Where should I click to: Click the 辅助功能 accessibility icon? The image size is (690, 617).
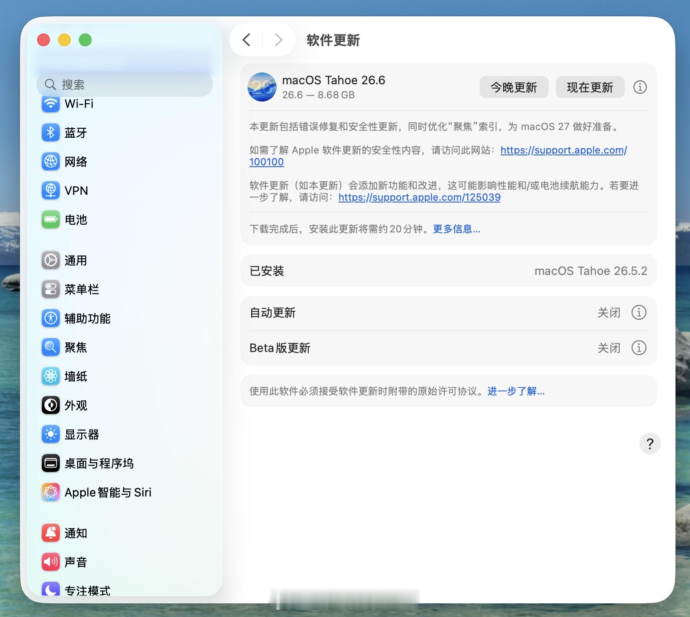tap(51, 318)
